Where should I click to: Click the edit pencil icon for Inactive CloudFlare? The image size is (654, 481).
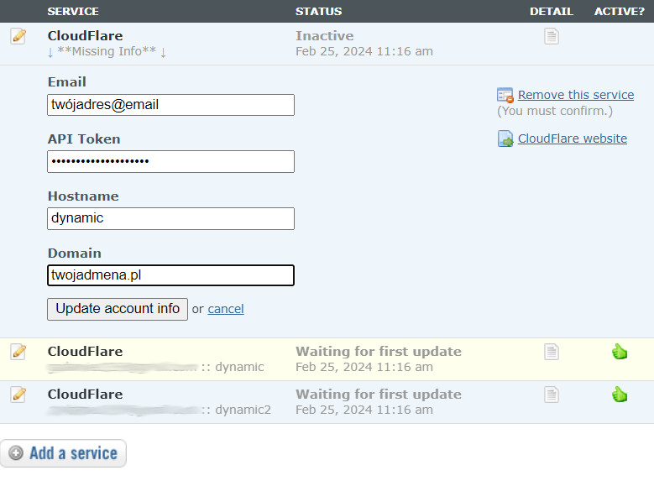point(18,36)
